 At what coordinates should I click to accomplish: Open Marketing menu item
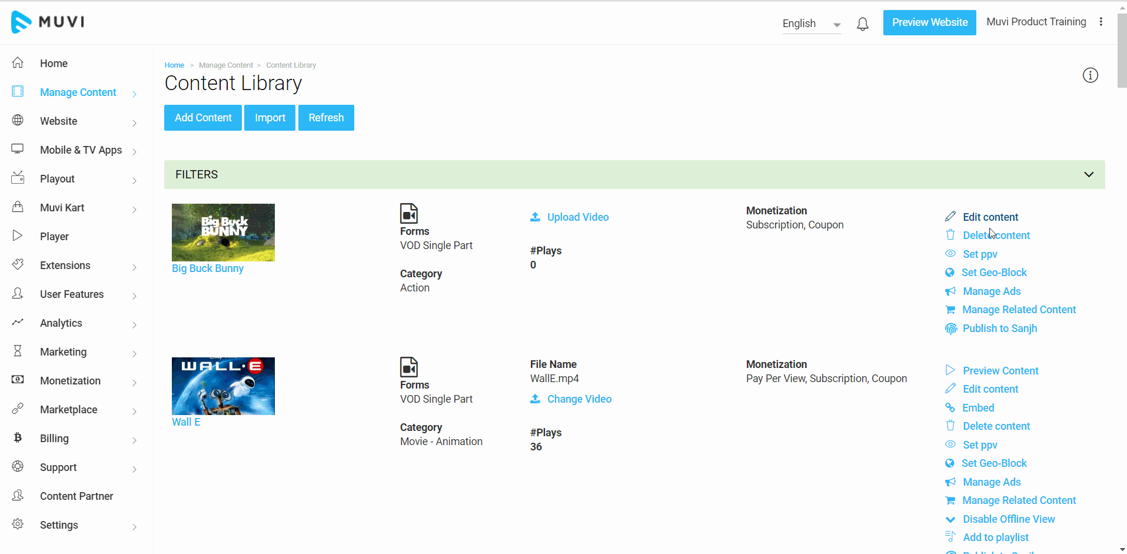[x=63, y=352]
